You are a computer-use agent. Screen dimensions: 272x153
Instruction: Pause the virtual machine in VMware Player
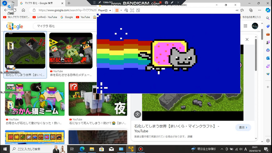click(117, 10)
